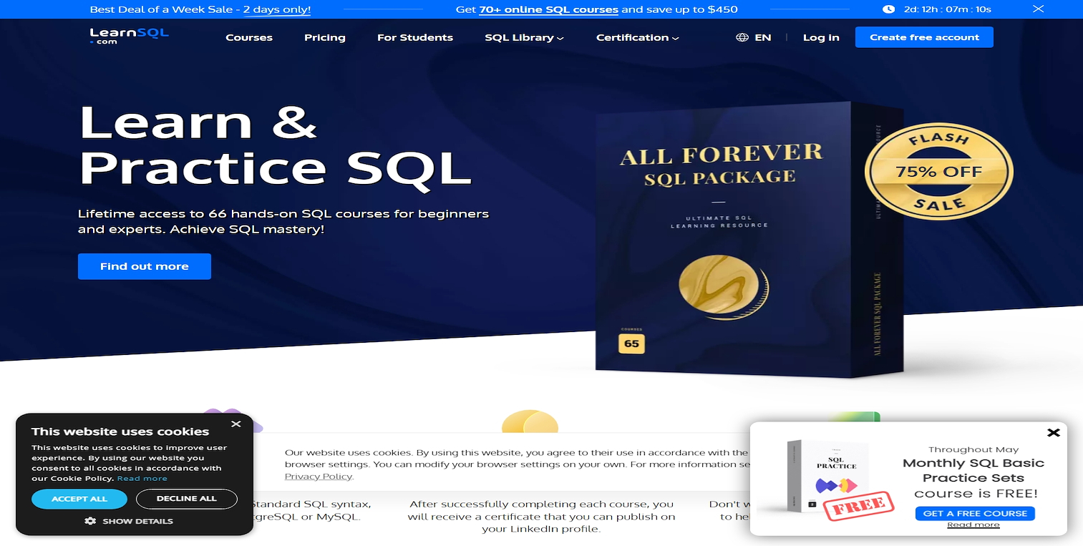Click the '65' courses badge on the box
This screenshot has height=546, width=1083.
(x=631, y=343)
